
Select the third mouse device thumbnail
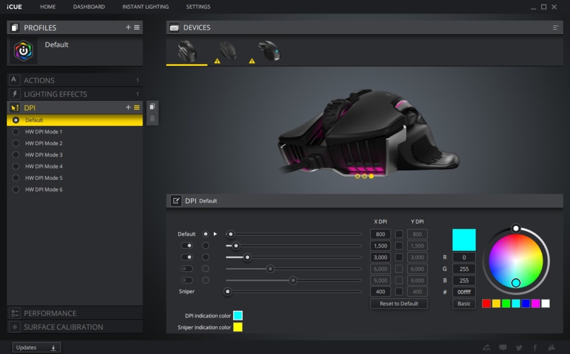268,51
